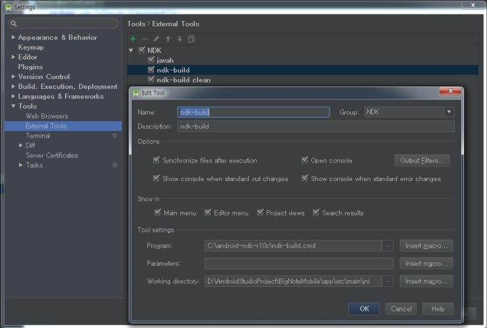Image resolution: width=487 pixels, height=328 pixels.
Task: Select the ndk-build clean row
Action: (x=303, y=80)
